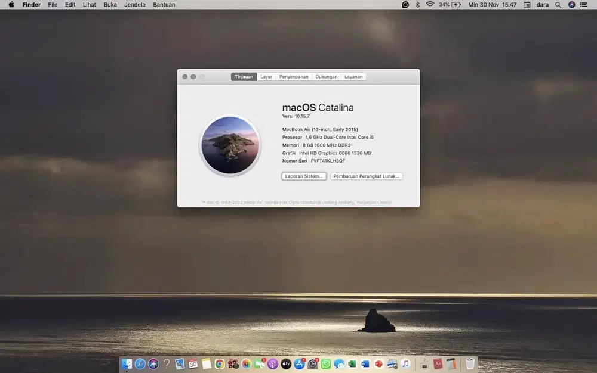Open the Jendela menu
Image resolution: width=597 pixels, height=373 pixels.
pos(135,4)
